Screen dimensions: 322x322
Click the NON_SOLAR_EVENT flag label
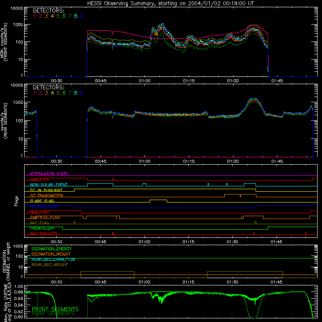[49, 185]
